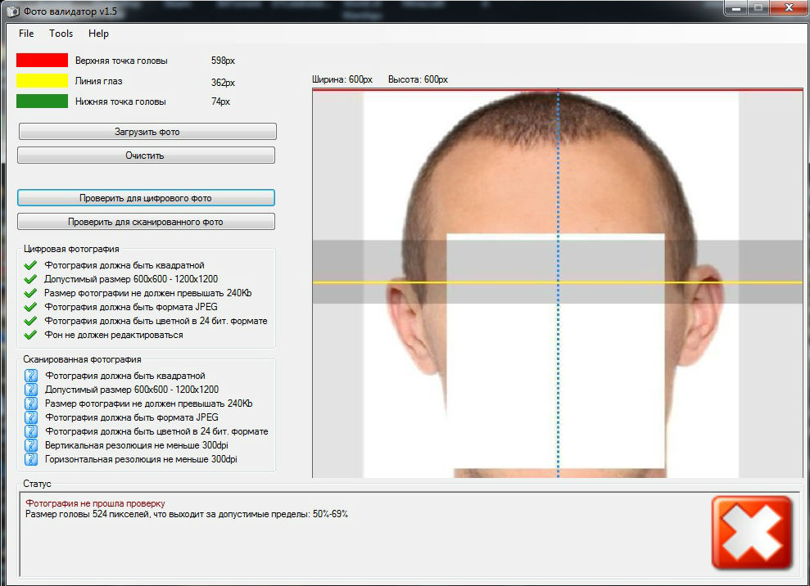The height and width of the screenshot is (586, 810).
Task: Click question icon beside scanned 'Допустимый размер 600x600'
Action: (31, 390)
